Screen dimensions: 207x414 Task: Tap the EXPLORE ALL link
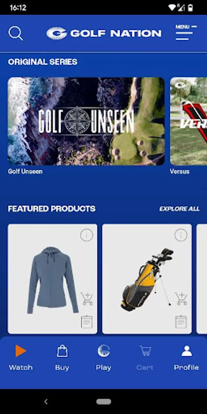click(179, 209)
